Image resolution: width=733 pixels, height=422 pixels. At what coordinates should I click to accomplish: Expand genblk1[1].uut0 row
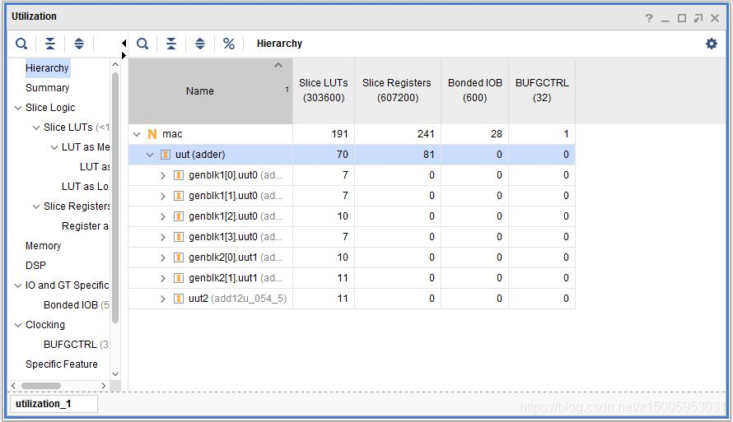pyautogui.click(x=163, y=196)
